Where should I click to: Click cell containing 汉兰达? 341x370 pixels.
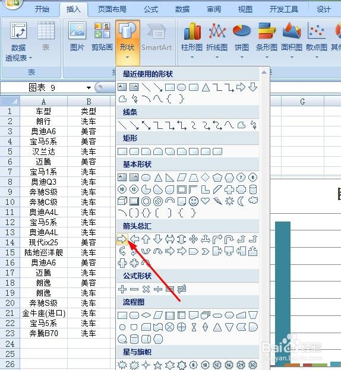[x=43, y=151]
